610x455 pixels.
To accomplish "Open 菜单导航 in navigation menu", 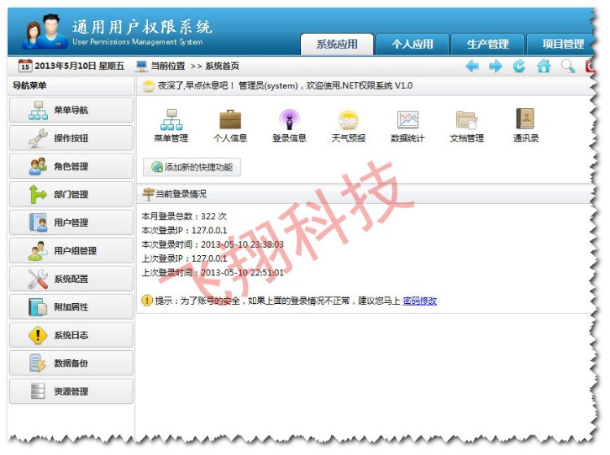I will click(x=72, y=110).
